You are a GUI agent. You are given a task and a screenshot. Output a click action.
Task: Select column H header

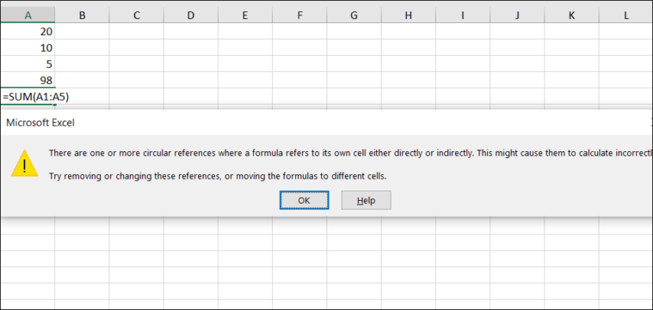point(409,15)
